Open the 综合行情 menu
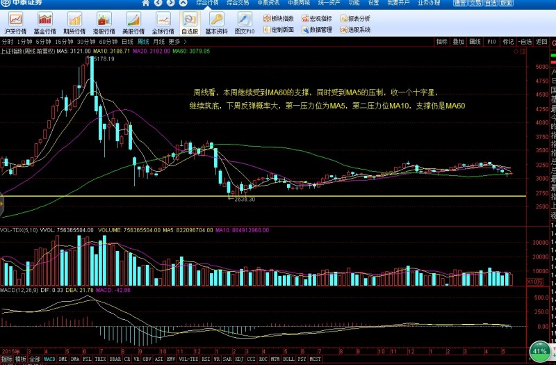Image resolution: width=556 pixels, height=365 pixels. pyautogui.click(x=207, y=3)
